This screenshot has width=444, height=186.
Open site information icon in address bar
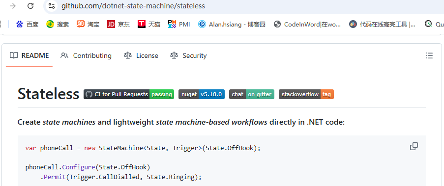pyautogui.click(x=51, y=6)
